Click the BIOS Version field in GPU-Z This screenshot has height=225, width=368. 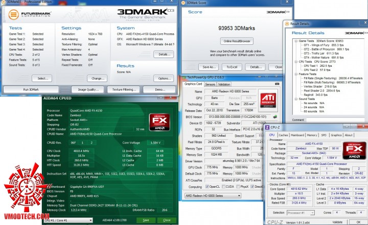pyautogui.click(x=238, y=116)
